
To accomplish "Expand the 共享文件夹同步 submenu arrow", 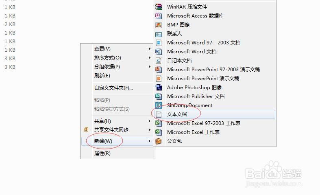I will click(x=150, y=129).
